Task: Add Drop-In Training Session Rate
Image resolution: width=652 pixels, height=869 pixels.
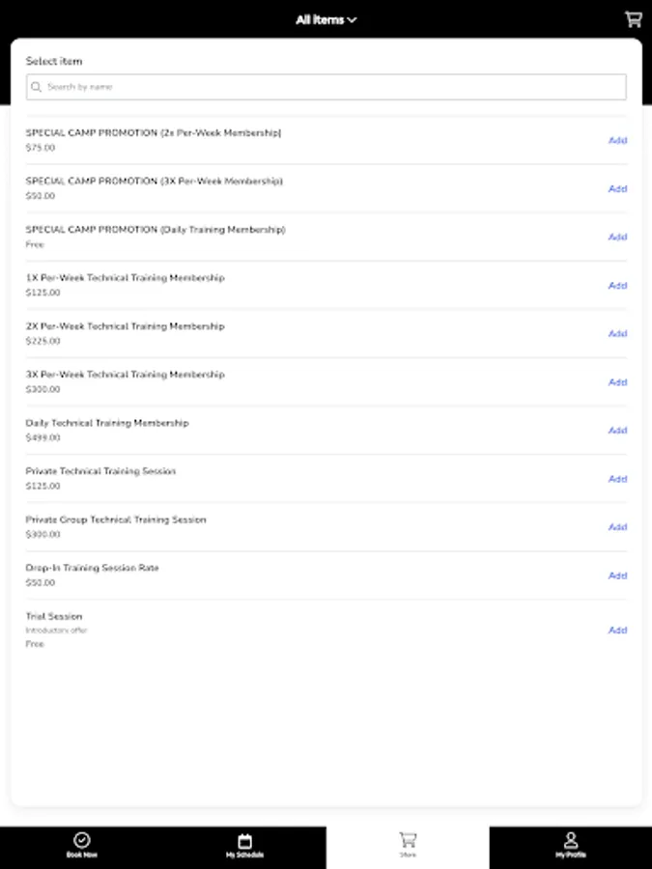Action: [617, 575]
